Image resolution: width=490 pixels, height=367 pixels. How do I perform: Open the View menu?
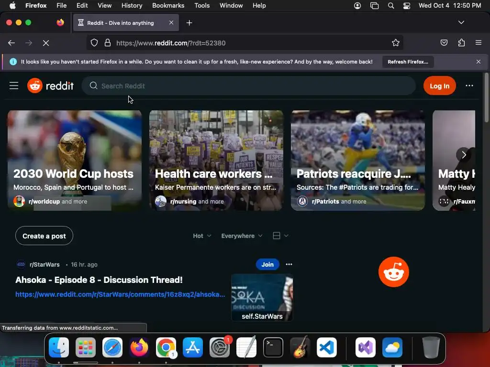pos(104,6)
